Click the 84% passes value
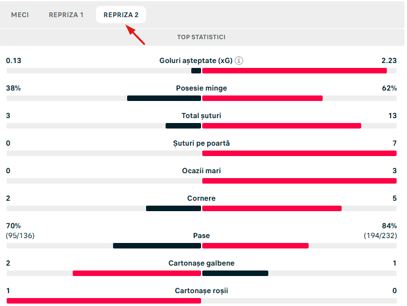 pyautogui.click(x=389, y=226)
